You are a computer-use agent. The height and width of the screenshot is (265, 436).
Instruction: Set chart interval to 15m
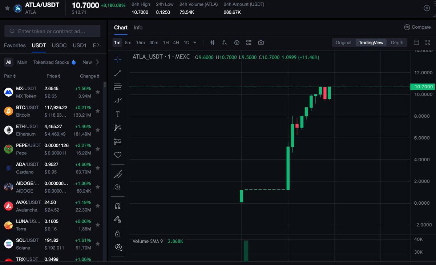(x=141, y=43)
